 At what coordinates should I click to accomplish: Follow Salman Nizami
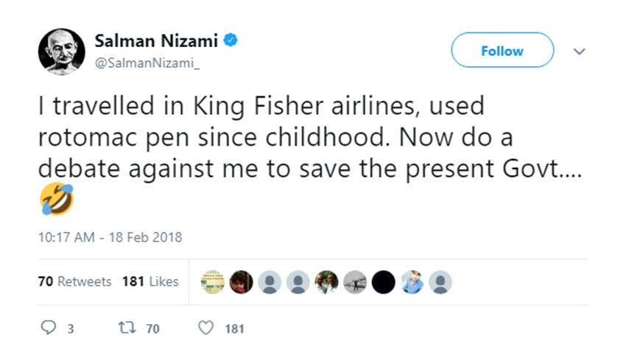click(x=502, y=51)
